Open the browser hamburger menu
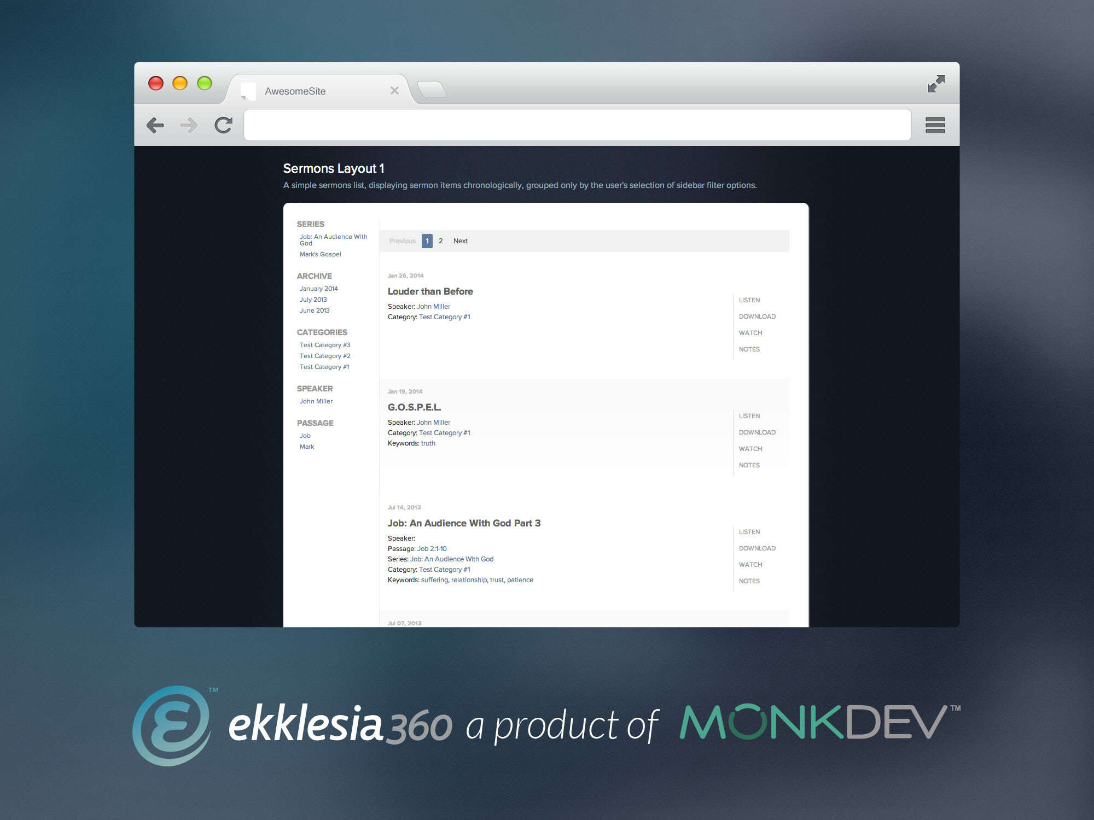The height and width of the screenshot is (820, 1094). (x=935, y=125)
